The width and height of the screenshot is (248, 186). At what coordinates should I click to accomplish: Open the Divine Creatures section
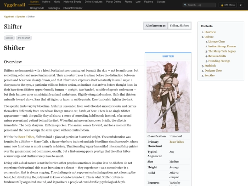click(94, 2)
